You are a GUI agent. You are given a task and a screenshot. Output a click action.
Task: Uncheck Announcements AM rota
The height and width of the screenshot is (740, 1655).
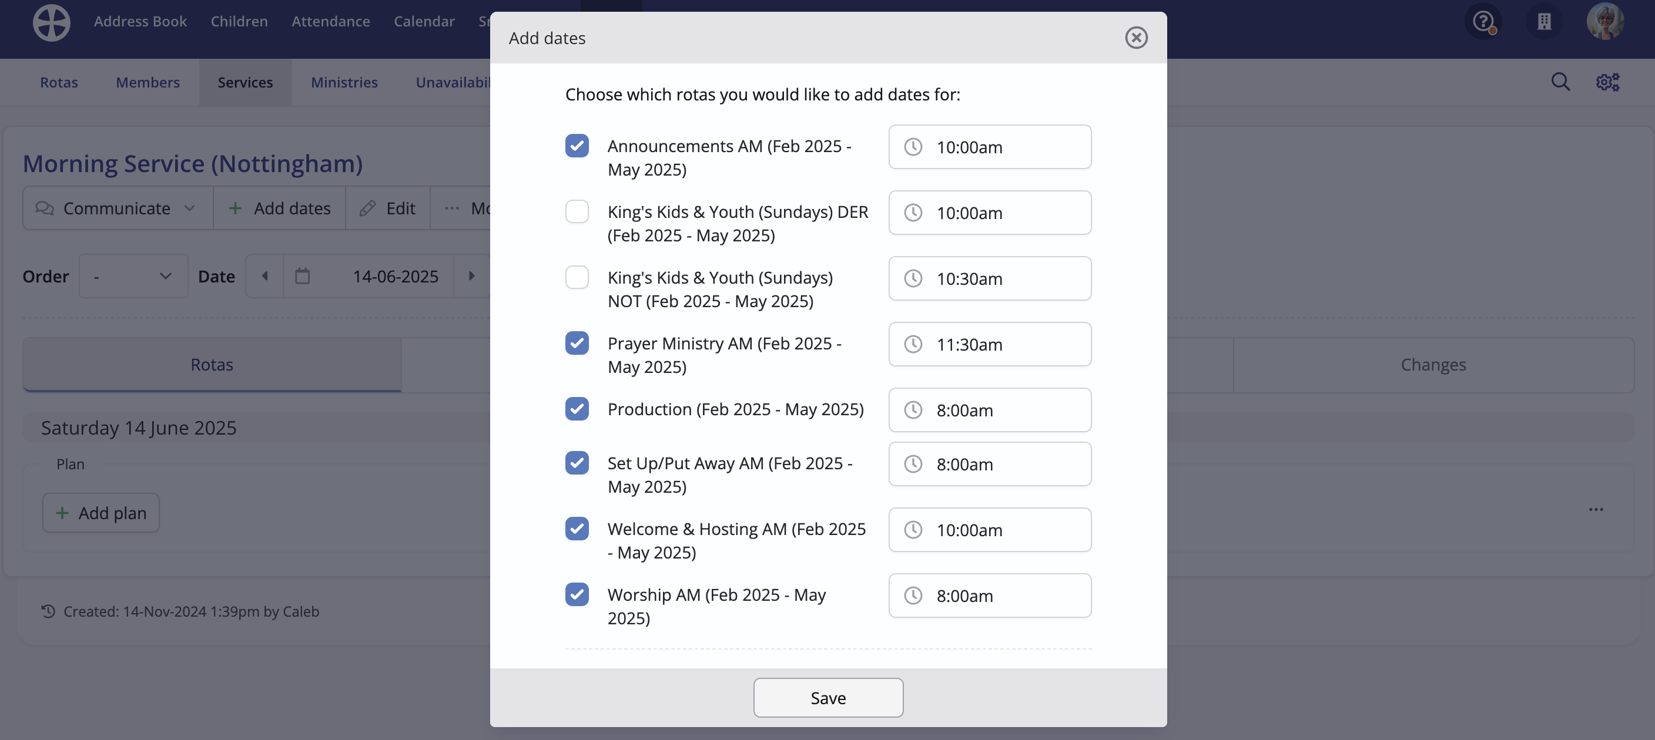point(577,146)
